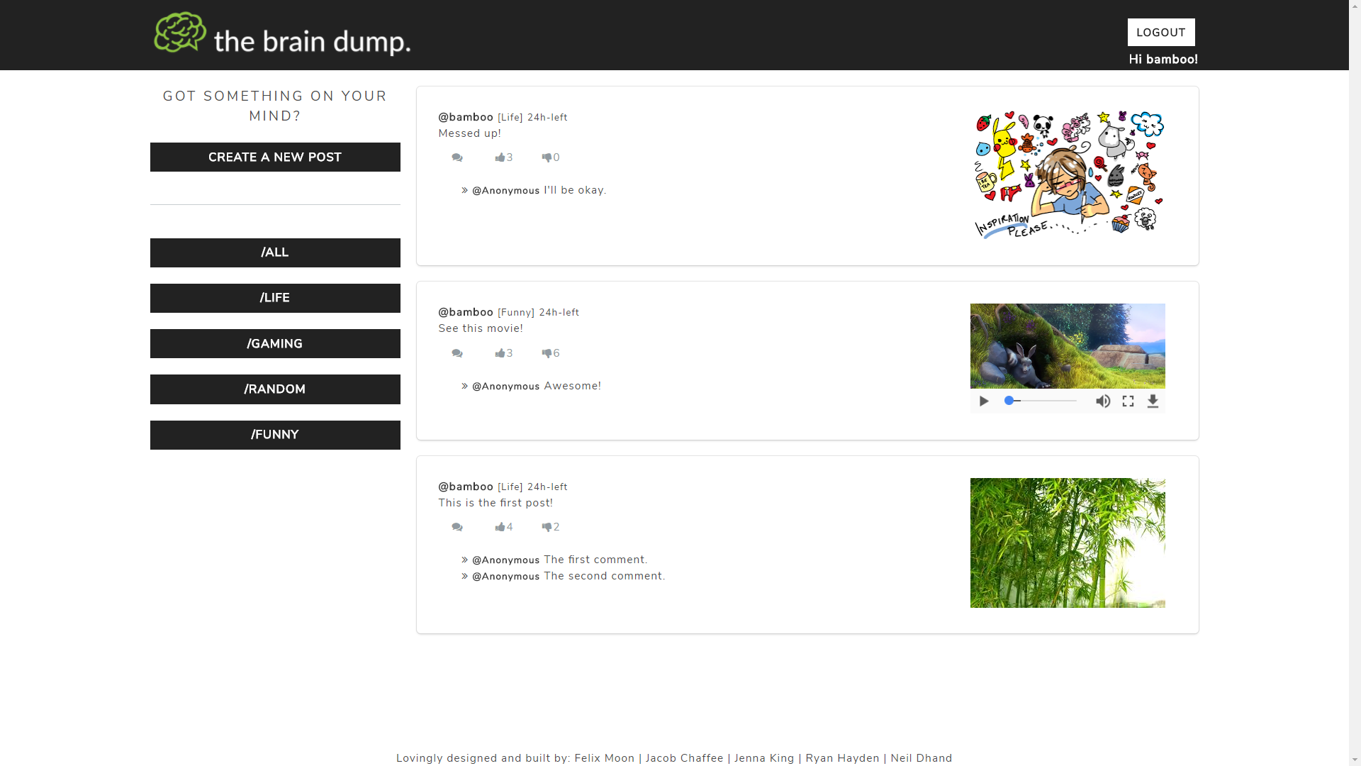Downvote the 'Messed up!' post
1361x766 pixels.
547,157
